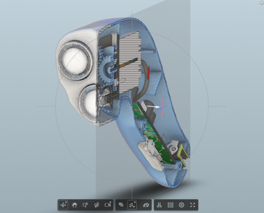Activate the Pan hand tool
The width and height of the screenshot is (264, 213).
(74, 205)
